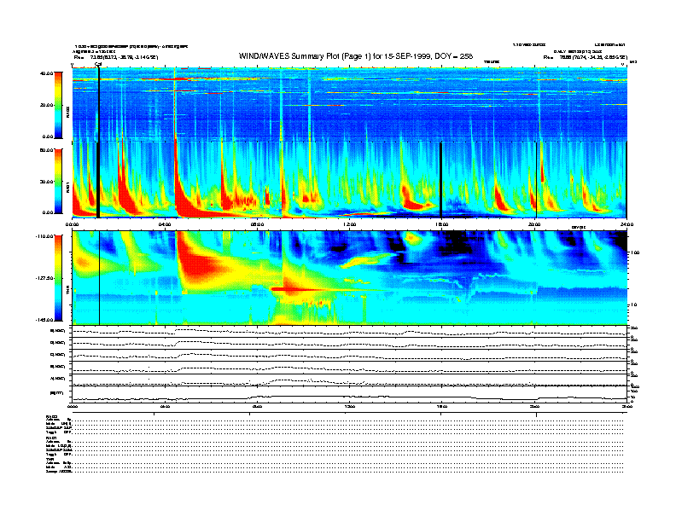
Task: Click the 100 frequency tick beside TNR panel
Action: coord(636,252)
